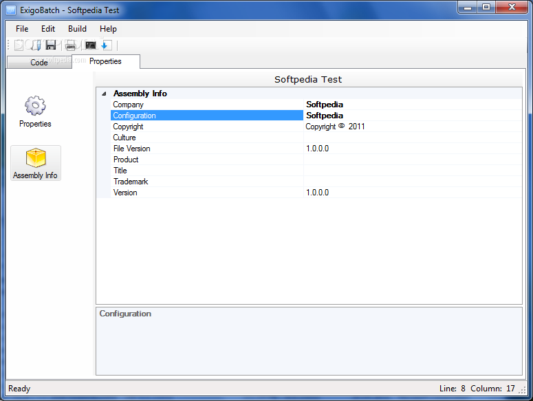
Task: Click the Print toolbar icon
Action: click(x=70, y=45)
